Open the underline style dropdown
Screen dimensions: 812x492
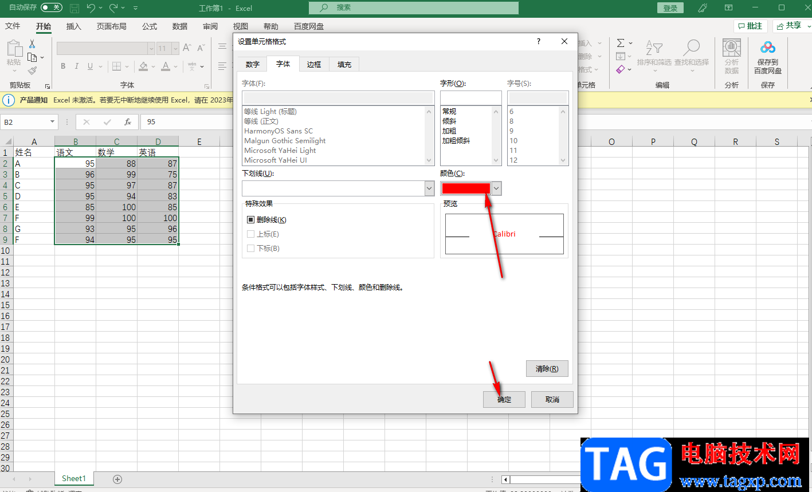click(x=429, y=188)
